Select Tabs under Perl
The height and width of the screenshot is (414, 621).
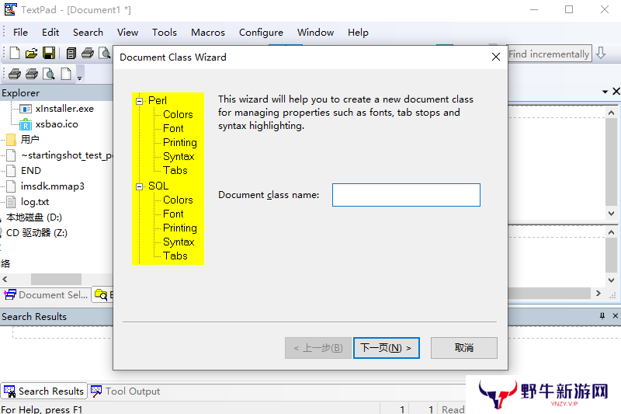(175, 170)
